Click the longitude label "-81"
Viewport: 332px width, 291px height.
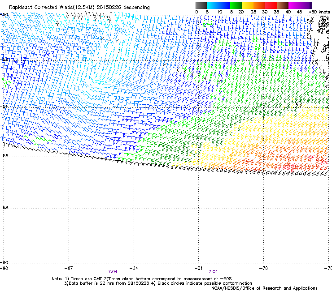click(x=198, y=268)
